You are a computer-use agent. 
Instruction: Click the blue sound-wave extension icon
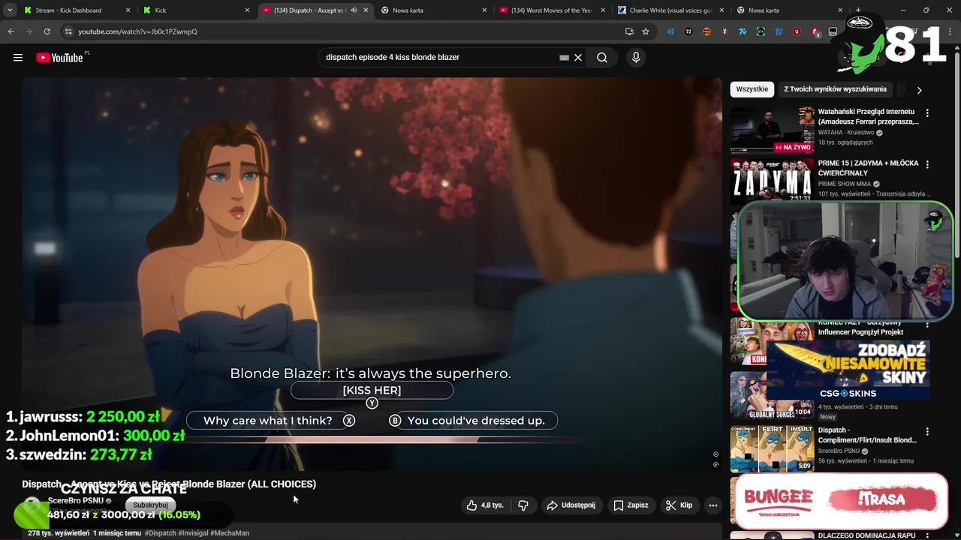(670, 31)
